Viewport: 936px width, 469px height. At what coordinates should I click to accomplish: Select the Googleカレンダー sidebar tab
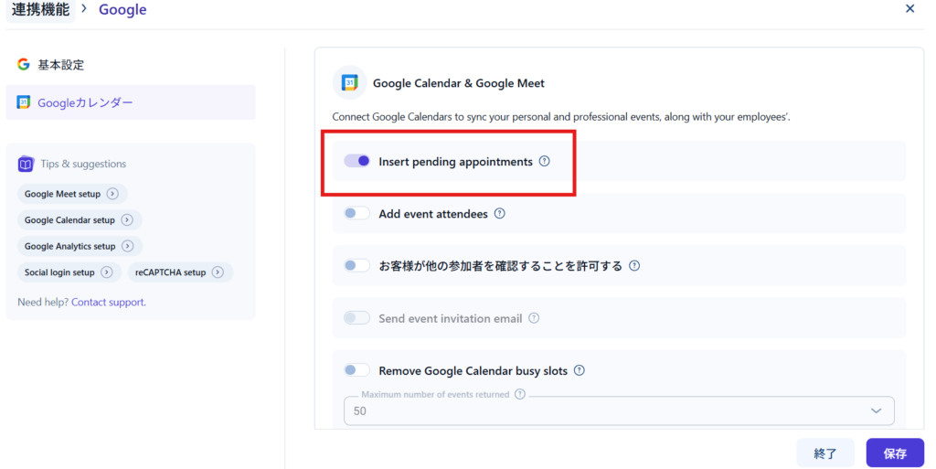click(84, 102)
